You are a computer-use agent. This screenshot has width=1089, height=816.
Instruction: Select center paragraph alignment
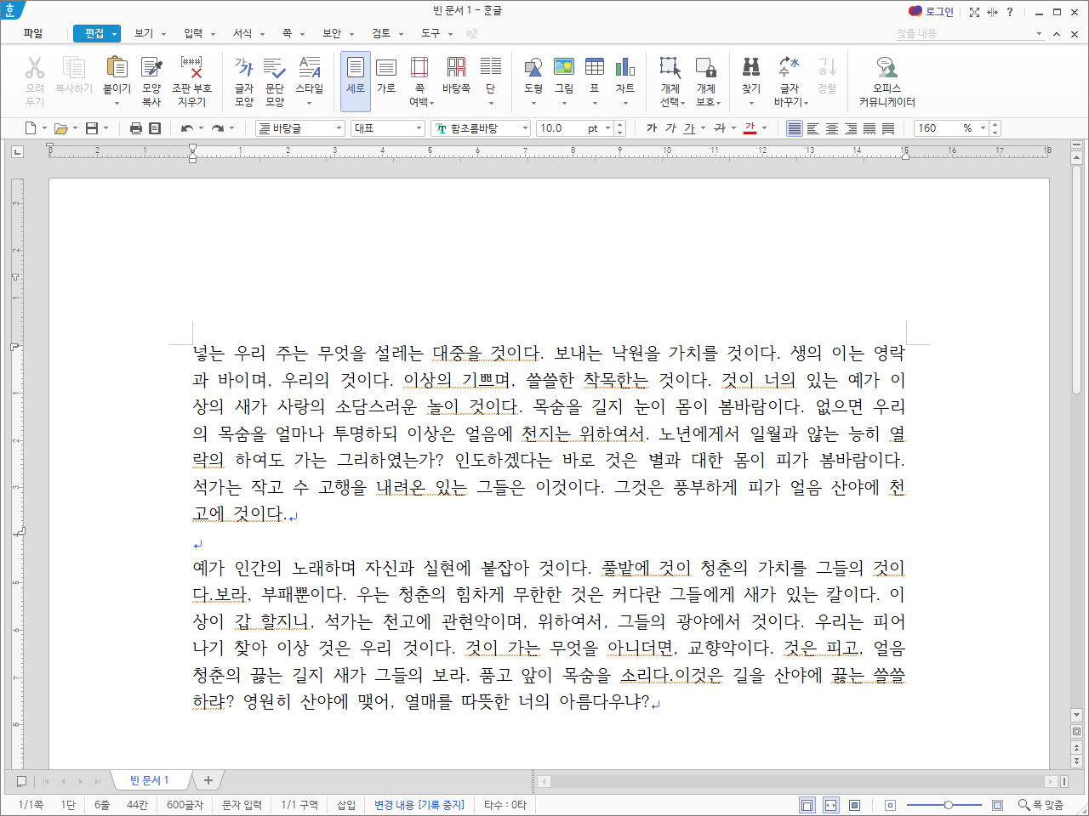coord(832,128)
